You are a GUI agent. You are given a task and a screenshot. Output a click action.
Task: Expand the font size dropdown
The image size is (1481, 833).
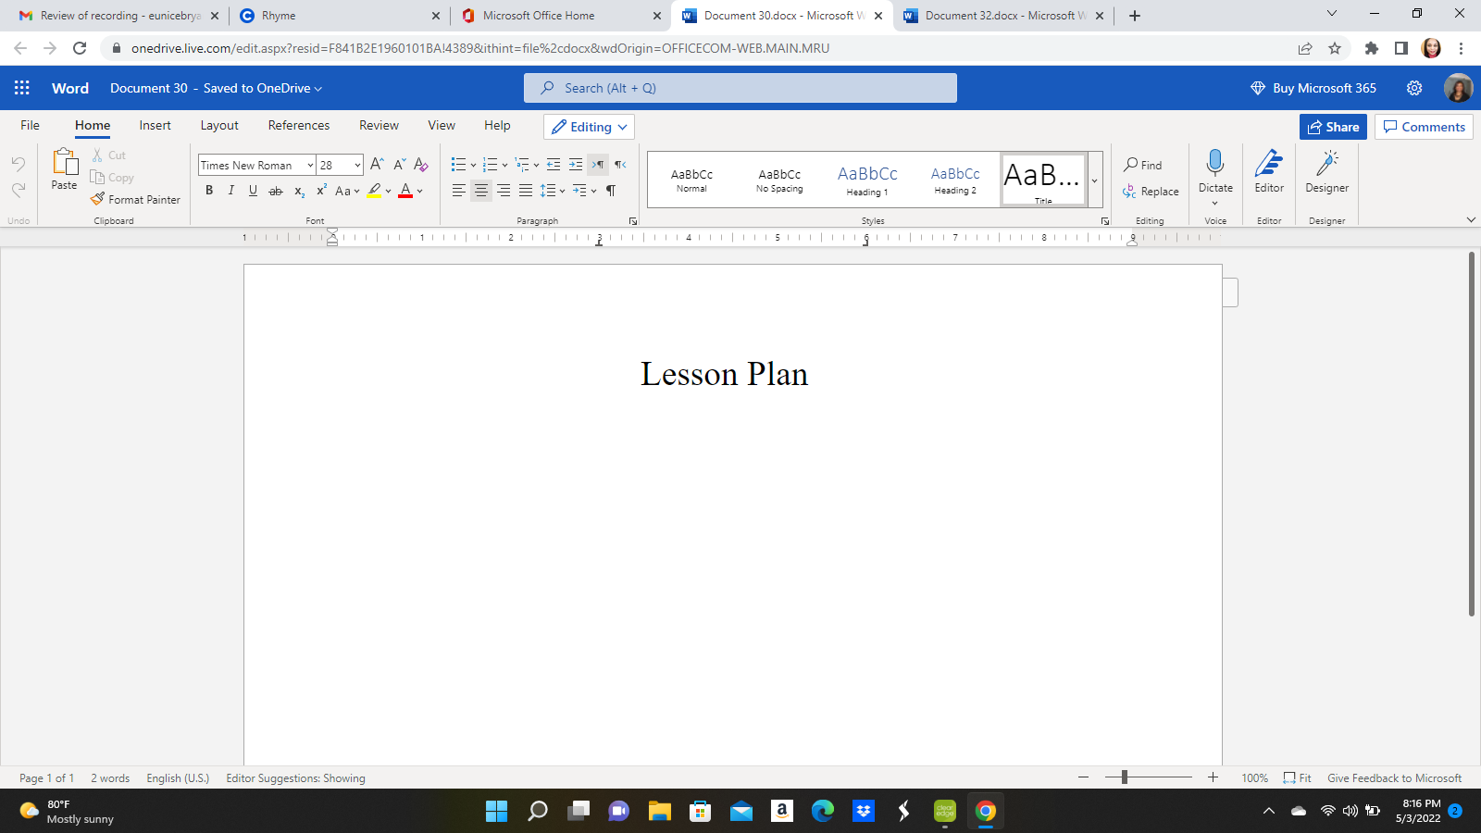tap(357, 165)
